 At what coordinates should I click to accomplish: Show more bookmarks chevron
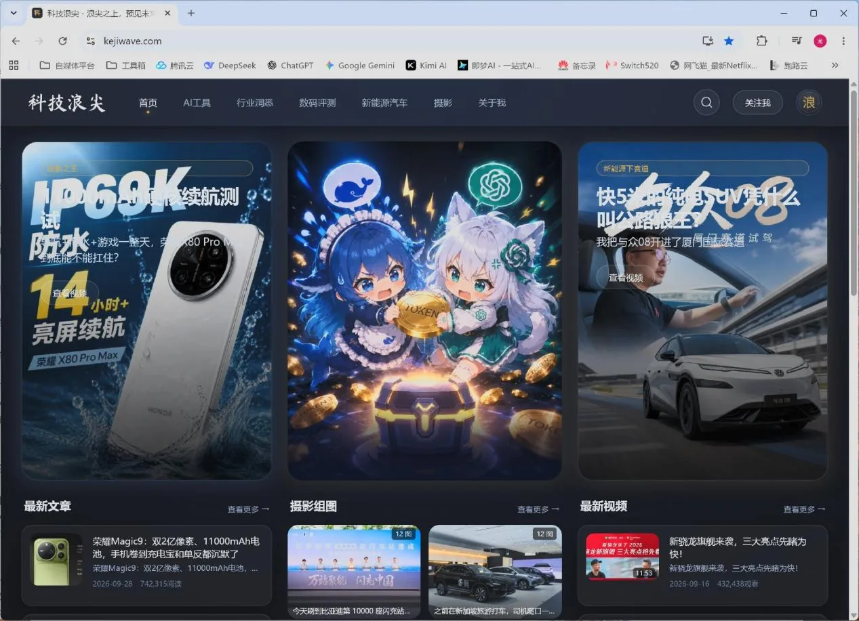[x=835, y=65]
